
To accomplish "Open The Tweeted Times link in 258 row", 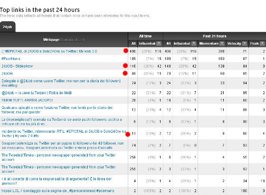I will point(58,157).
